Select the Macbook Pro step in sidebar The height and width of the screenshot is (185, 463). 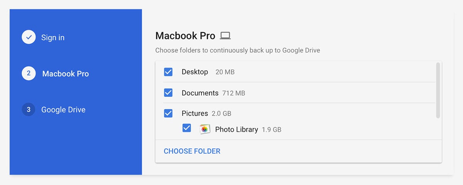66,74
